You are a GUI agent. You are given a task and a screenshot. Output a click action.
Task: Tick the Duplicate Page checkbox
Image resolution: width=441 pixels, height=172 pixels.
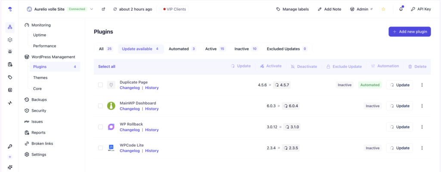tap(100, 85)
